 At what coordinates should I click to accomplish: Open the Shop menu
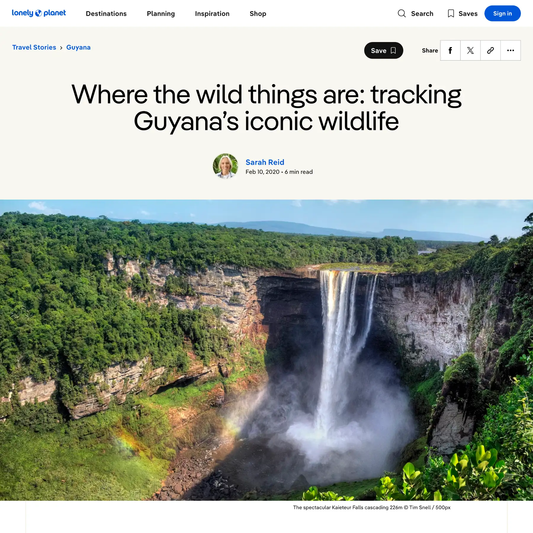(x=258, y=14)
